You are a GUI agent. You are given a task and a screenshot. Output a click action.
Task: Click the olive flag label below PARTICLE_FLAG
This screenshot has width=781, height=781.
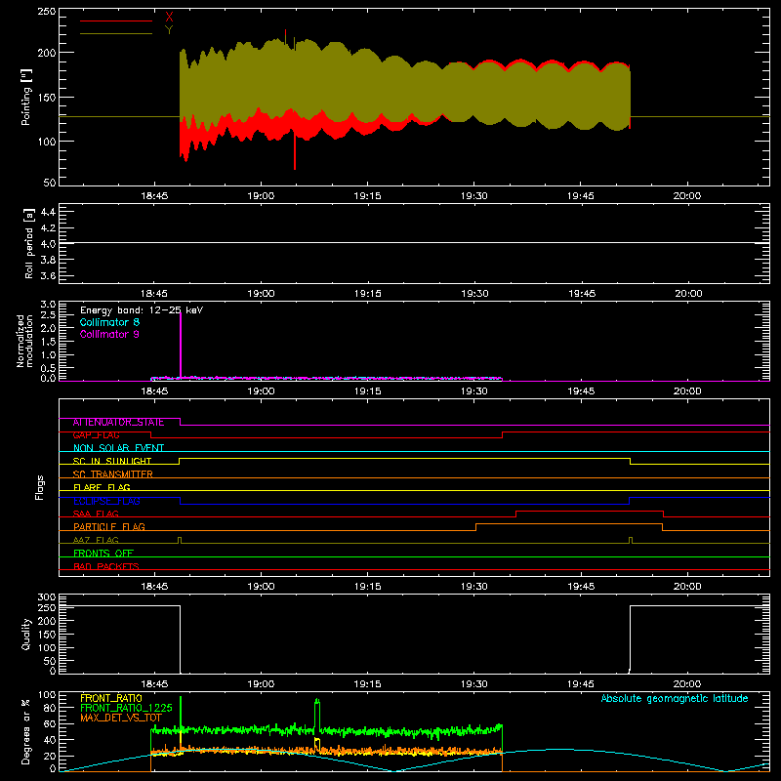click(x=96, y=541)
